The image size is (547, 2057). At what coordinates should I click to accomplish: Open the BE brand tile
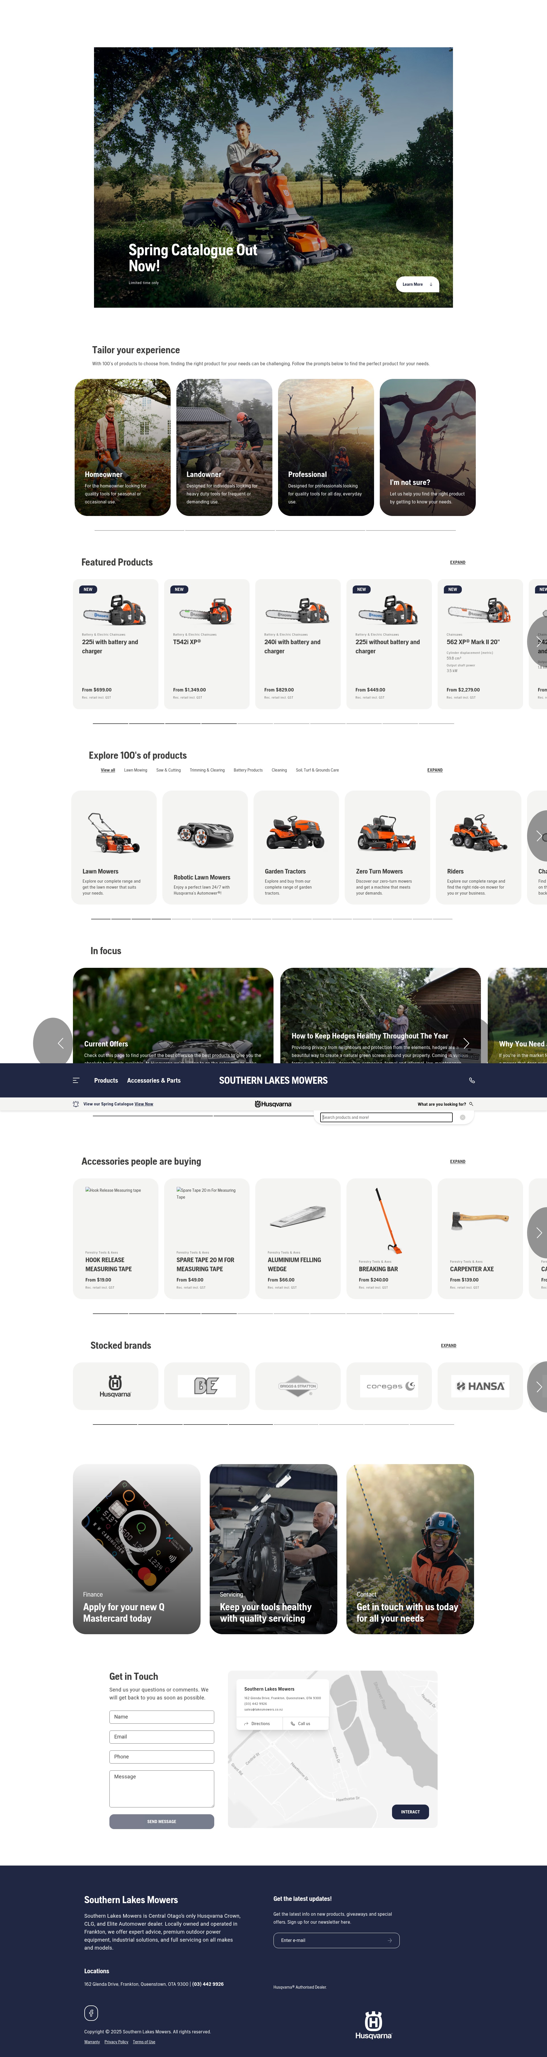(207, 1386)
